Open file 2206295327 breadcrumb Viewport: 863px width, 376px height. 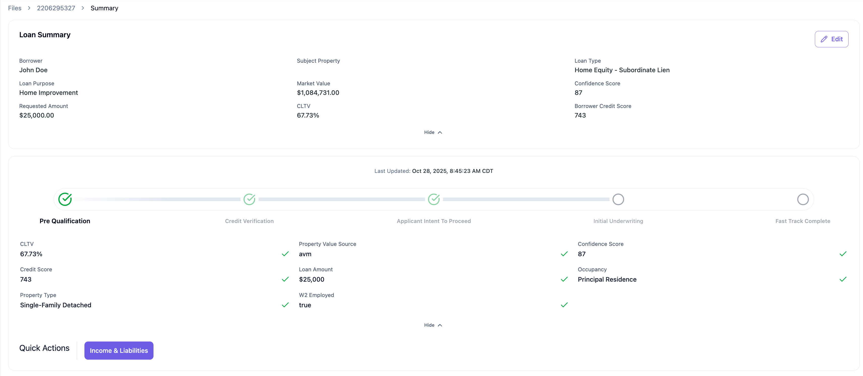(x=56, y=8)
